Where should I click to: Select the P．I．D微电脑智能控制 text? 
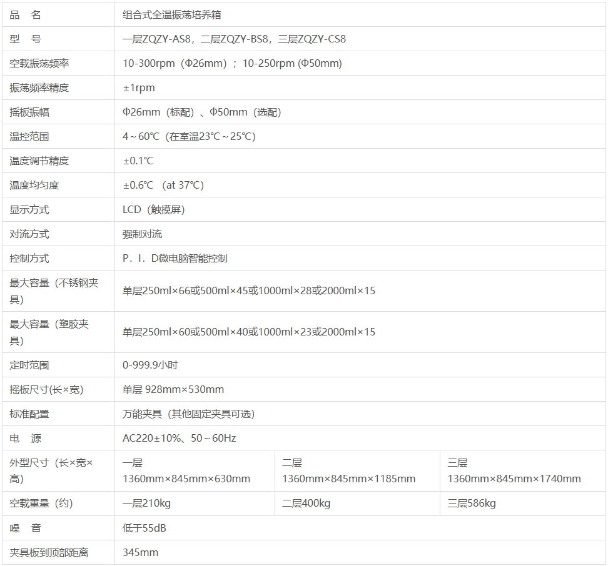(x=175, y=259)
